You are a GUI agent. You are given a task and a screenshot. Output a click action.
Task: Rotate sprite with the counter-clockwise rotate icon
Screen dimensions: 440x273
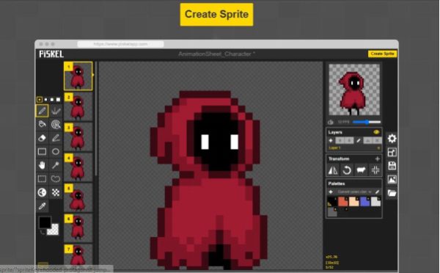[347, 170]
